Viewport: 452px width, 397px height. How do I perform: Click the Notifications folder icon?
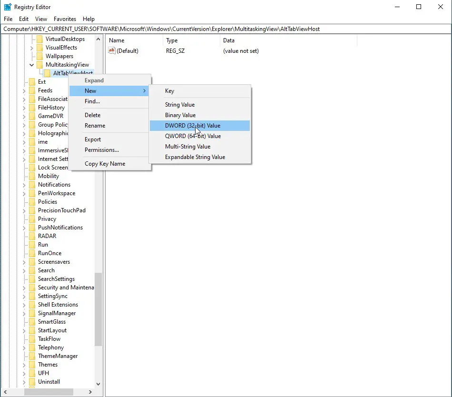pyautogui.click(x=32, y=185)
